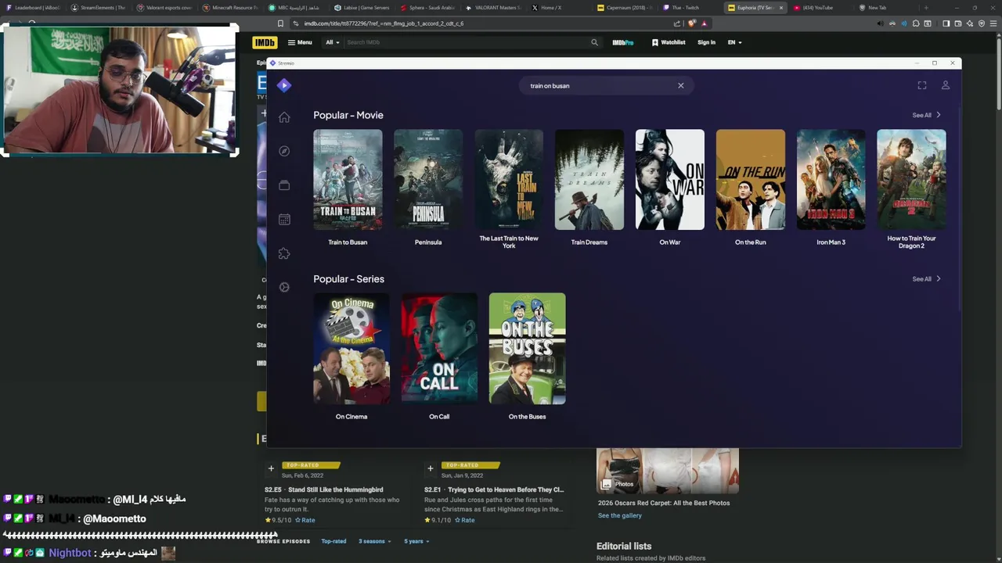Open See All for Popular - Movie
1002x563 pixels.
coord(926,115)
